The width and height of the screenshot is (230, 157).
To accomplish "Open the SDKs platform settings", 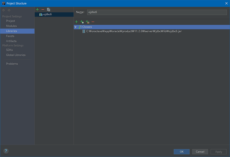I will (9, 50).
